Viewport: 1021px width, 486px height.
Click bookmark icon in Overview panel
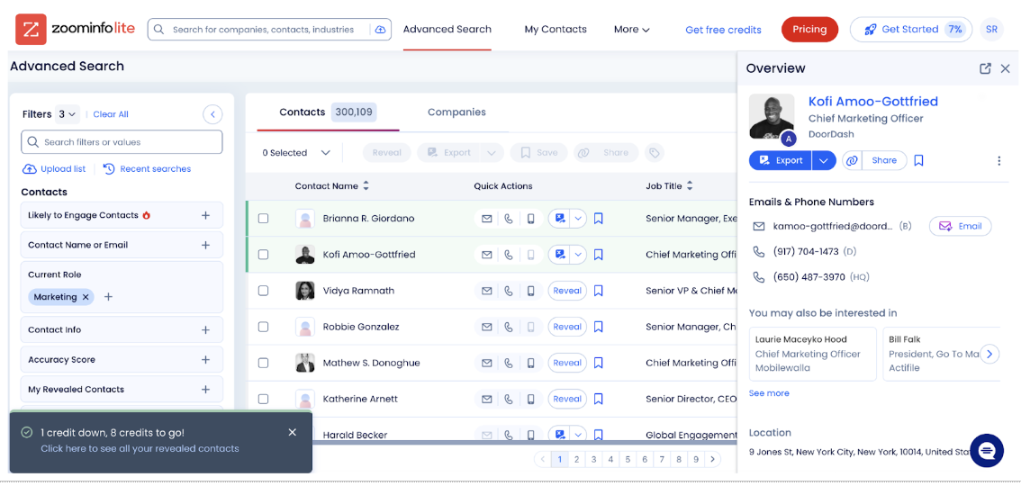pos(918,160)
